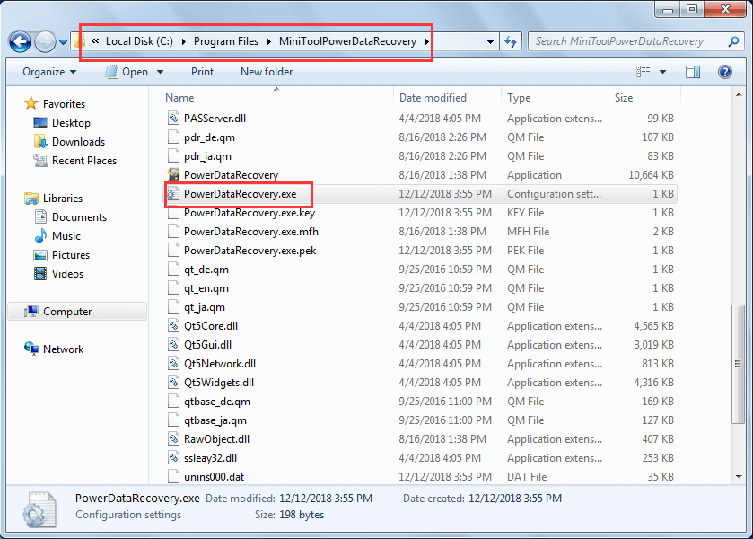
Task: Open the address bar history dropdown
Action: (x=490, y=42)
